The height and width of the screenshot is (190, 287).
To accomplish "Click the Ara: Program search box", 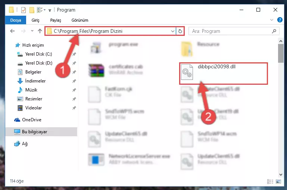I will click(x=234, y=31).
